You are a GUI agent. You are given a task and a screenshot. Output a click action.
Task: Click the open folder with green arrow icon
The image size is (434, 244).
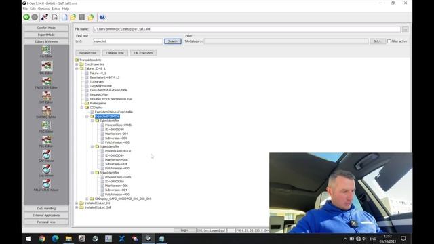[73, 17]
